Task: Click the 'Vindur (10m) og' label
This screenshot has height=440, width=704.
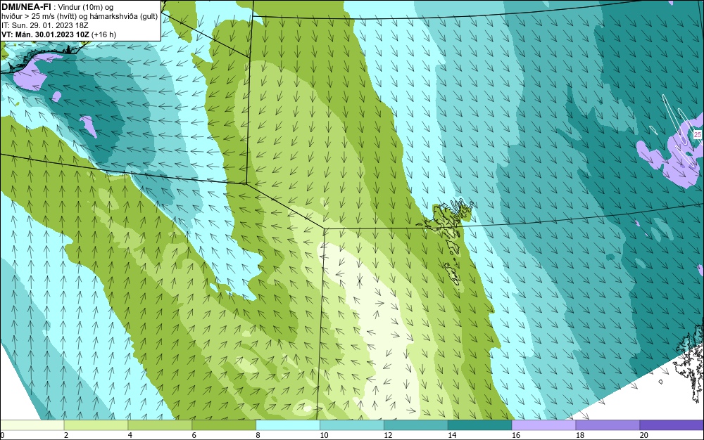Action: coord(86,7)
